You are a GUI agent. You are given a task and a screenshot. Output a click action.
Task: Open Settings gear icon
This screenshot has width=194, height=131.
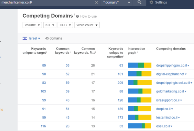151,2
